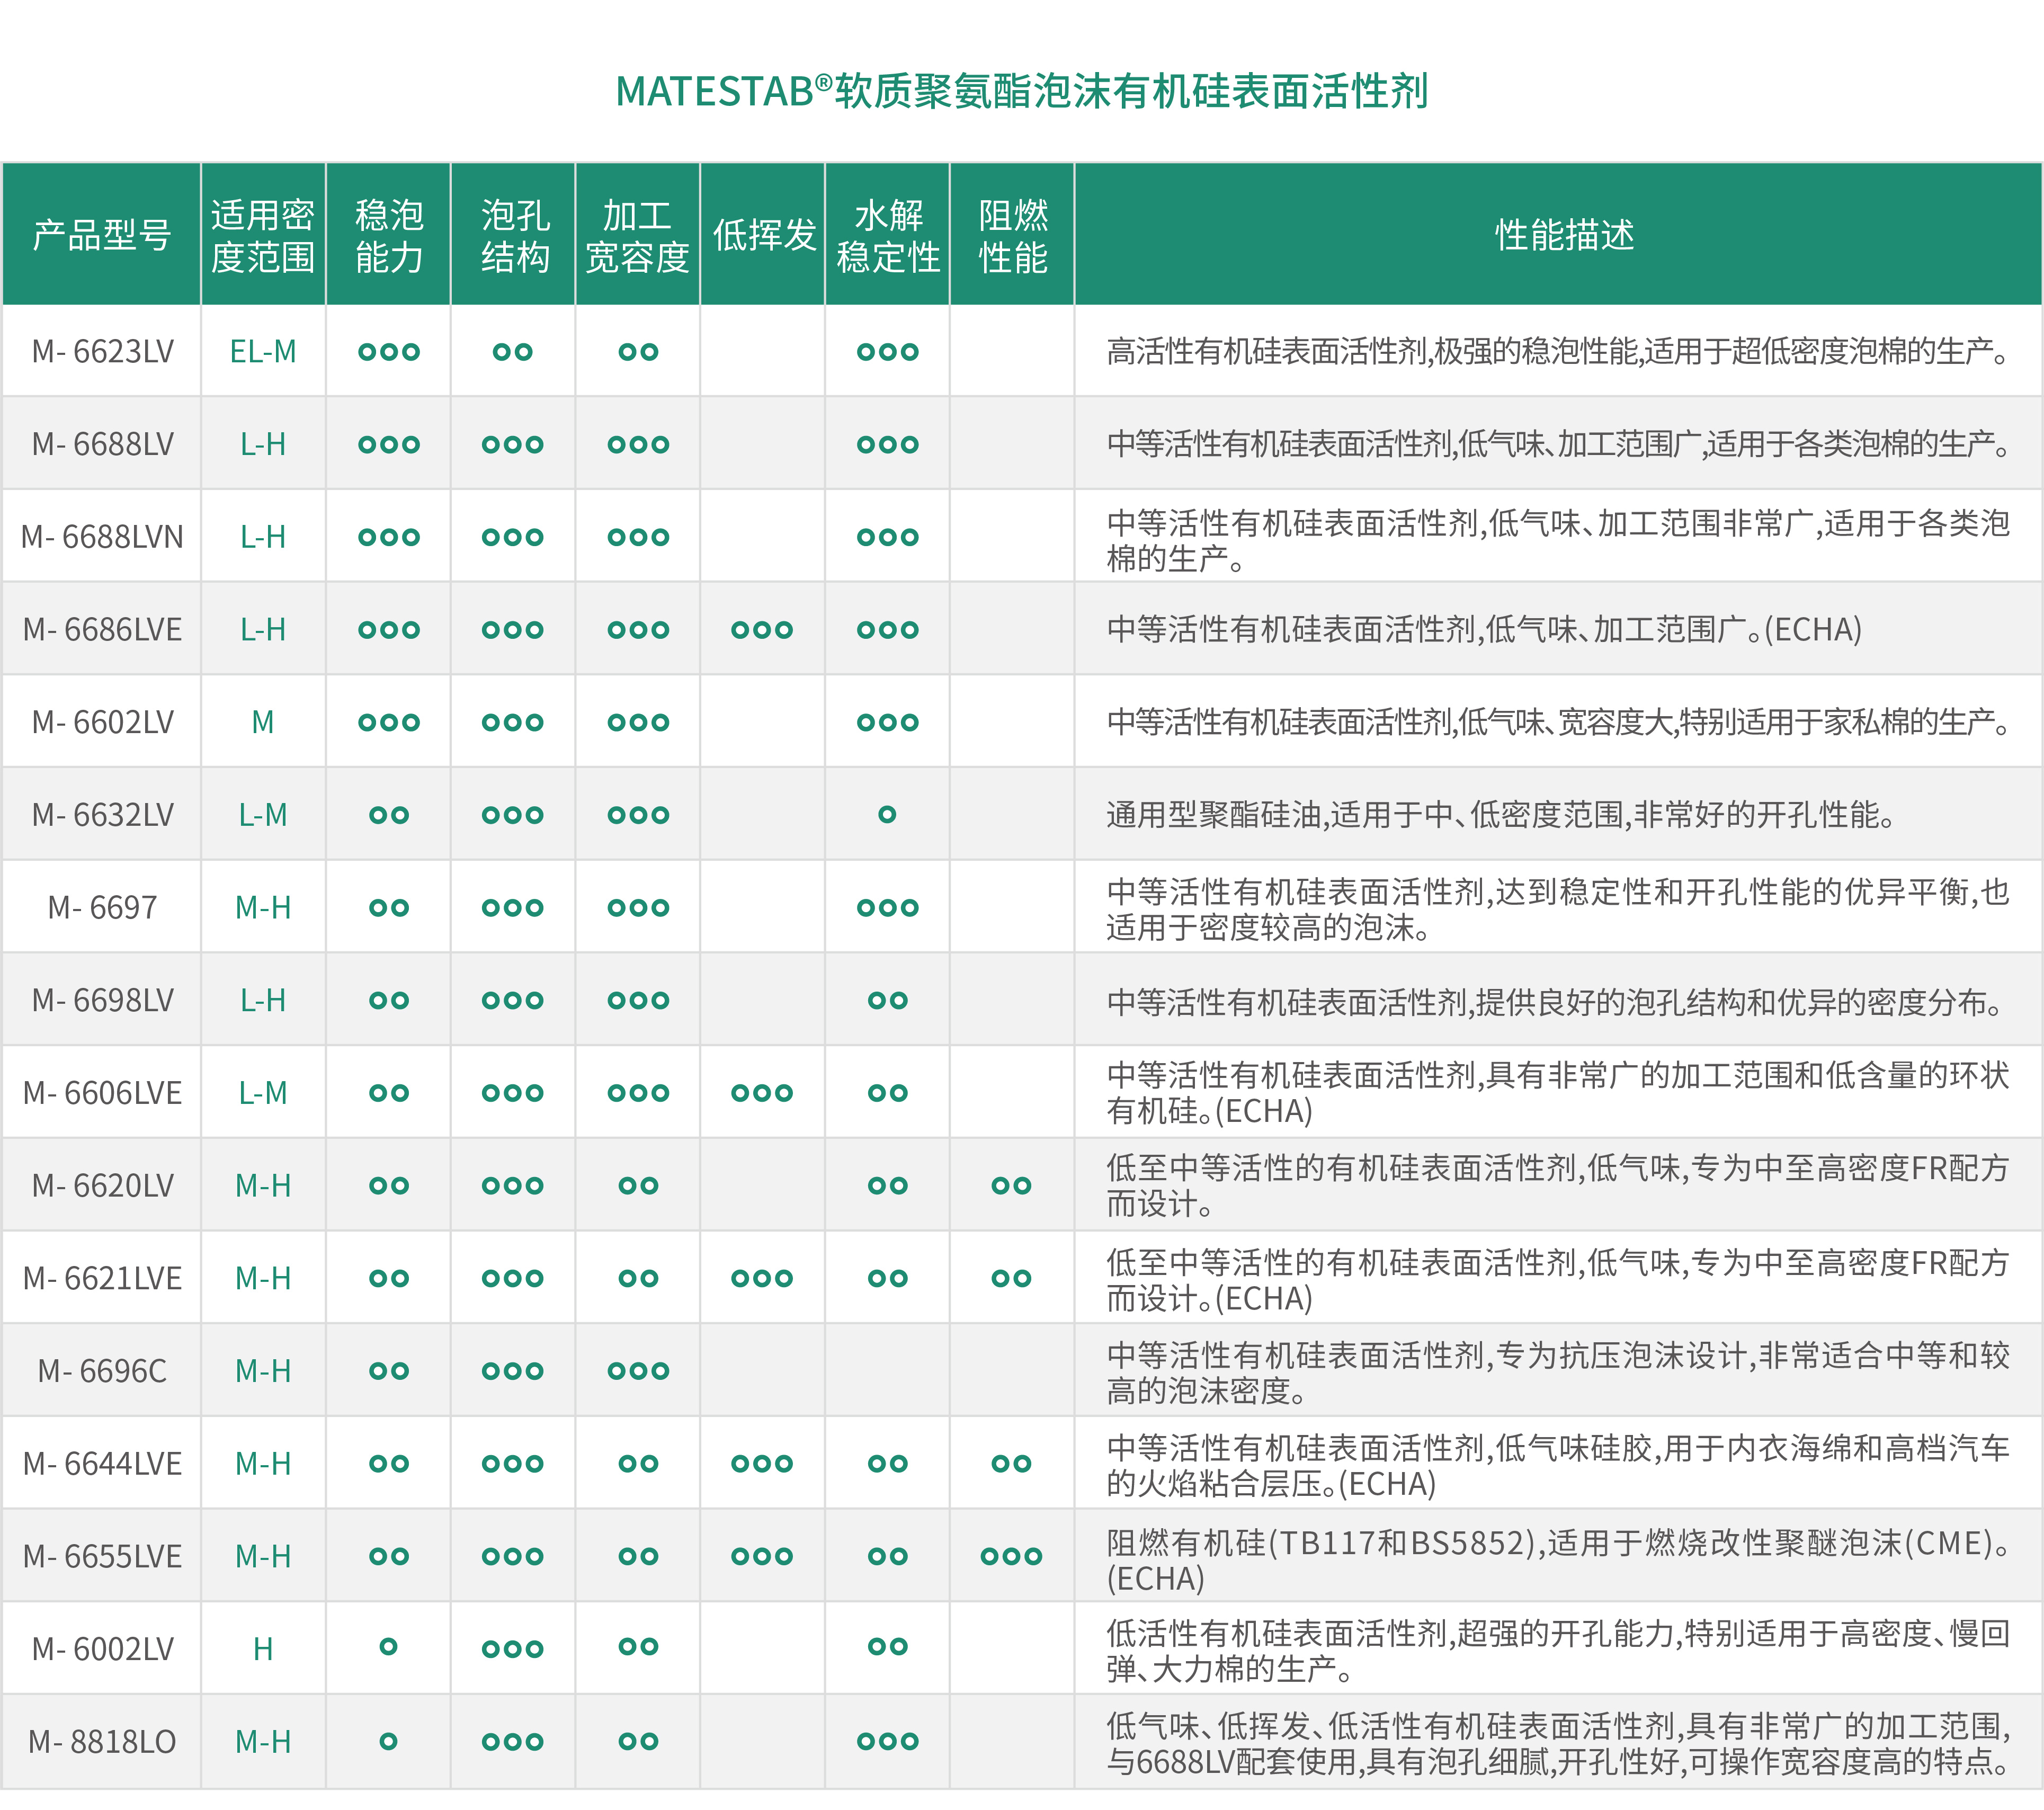This screenshot has height=1810, width=2044.
Task: Click two-circle 加工宽容度 rating for M-6644LVE
Action: tap(638, 1463)
